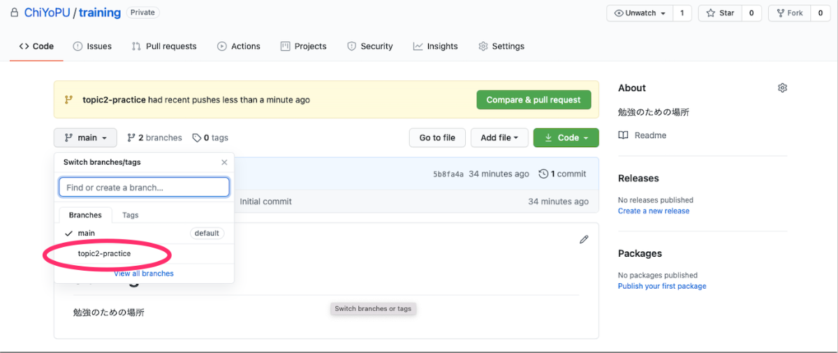Close the Switch branches/tags popup

224,162
